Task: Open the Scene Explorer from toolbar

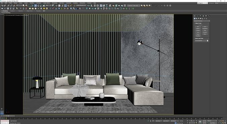Action: pyautogui.click(x=95, y=5)
